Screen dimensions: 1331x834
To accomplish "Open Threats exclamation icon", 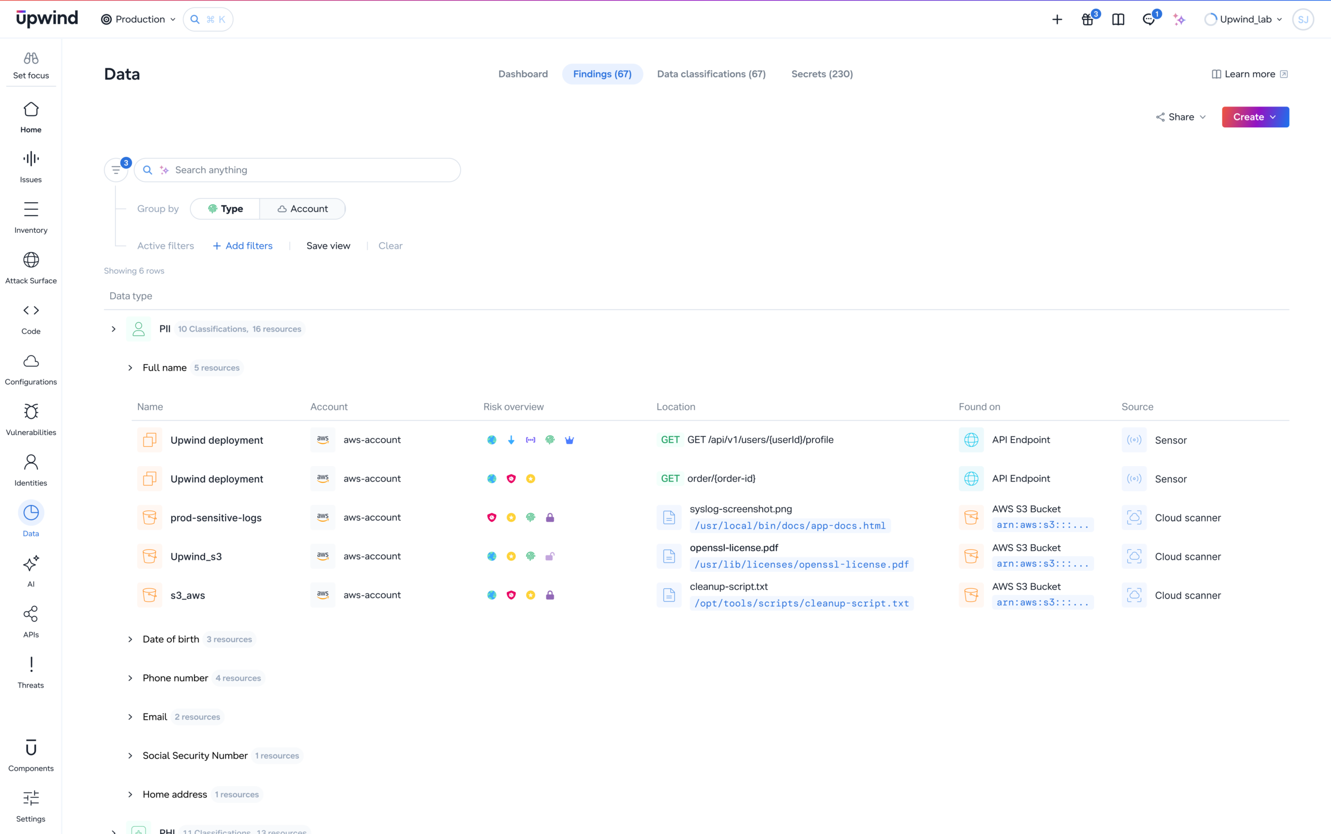I will coord(31,664).
